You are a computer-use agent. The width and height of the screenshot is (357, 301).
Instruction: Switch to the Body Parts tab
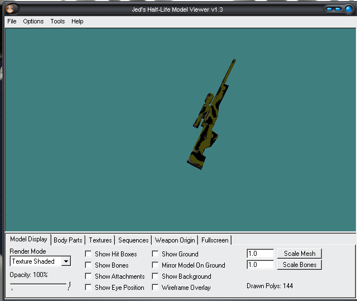[x=68, y=240]
